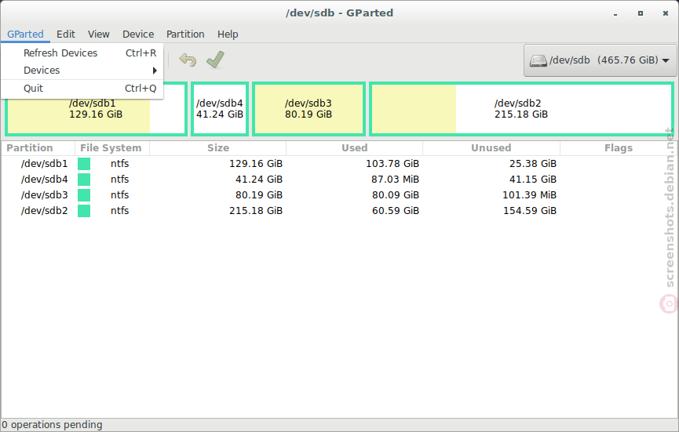Select the /dev/sdb2 row in partition list

tap(339, 211)
